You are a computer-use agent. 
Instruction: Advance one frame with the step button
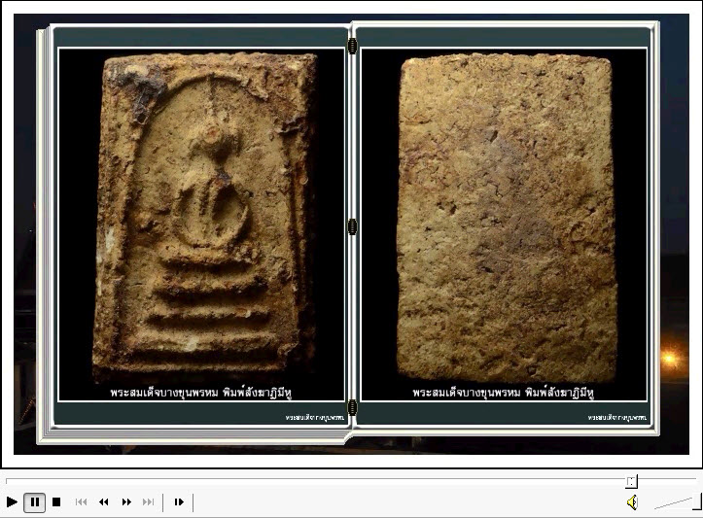pyautogui.click(x=179, y=501)
